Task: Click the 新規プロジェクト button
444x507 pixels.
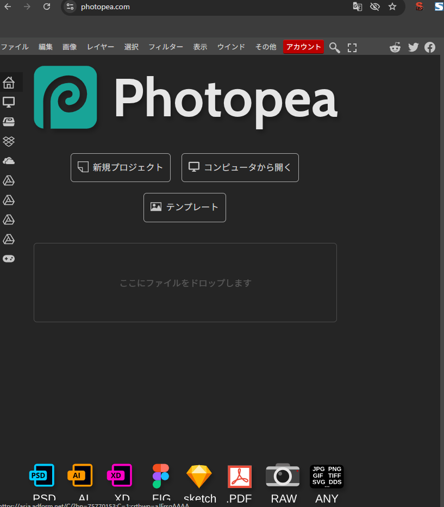Action: [x=121, y=167]
